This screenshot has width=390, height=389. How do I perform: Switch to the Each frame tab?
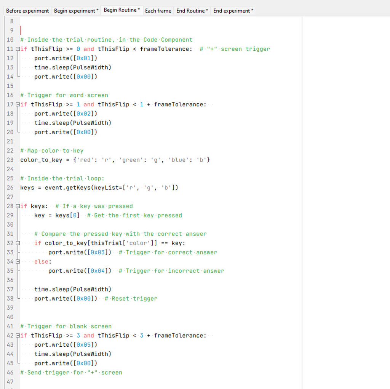pyautogui.click(x=158, y=10)
